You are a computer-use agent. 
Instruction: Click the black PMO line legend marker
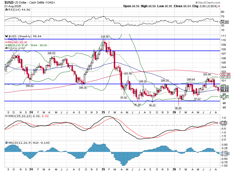(x=6, y=116)
